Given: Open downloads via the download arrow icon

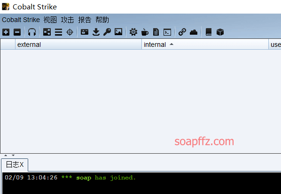Looking at the screenshot, I should [x=96, y=32].
